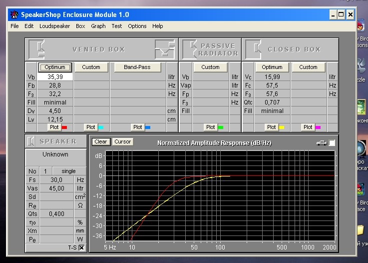Enable the graph Cursor button
The height and width of the screenshot is (263, 368).
(122, 141)
